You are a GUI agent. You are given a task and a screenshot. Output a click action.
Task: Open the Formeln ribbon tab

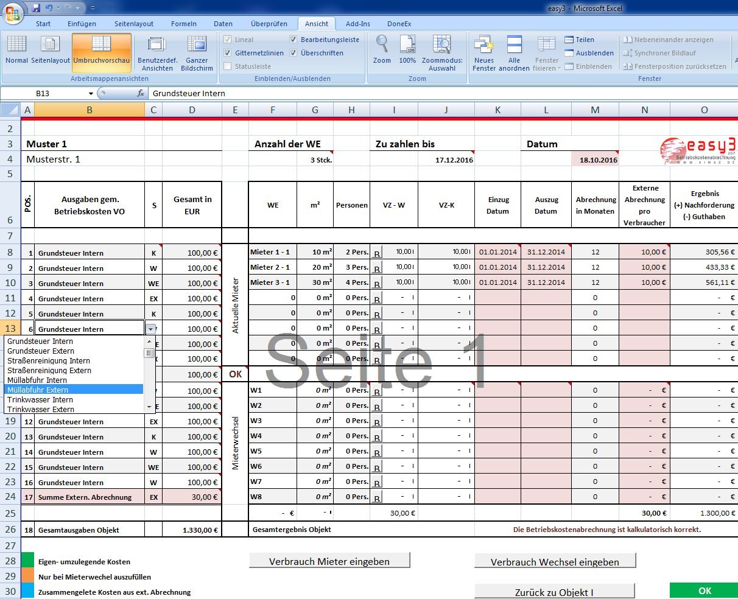(184, 24)
